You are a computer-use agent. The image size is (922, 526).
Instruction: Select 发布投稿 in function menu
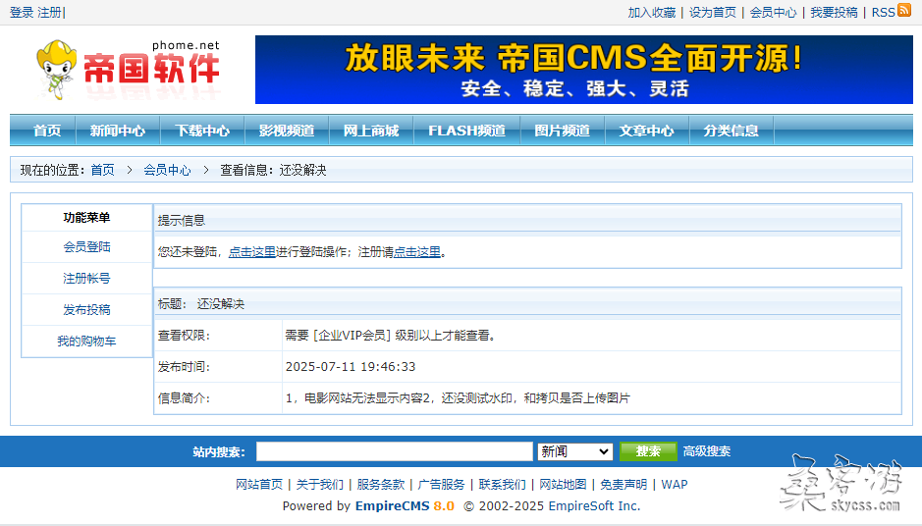87,310
